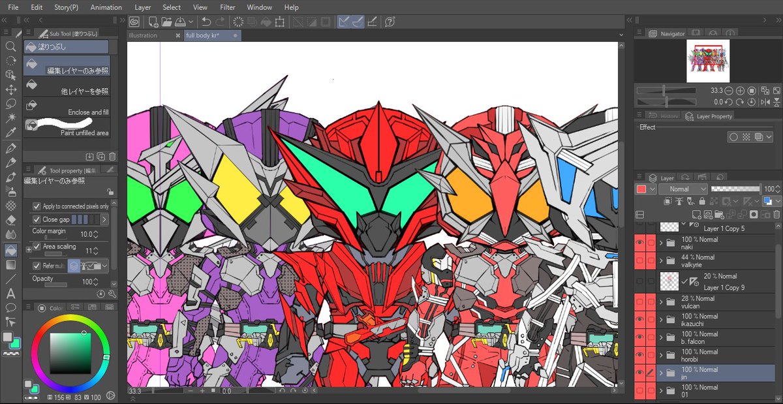Hide the horobi layer folder
This screenshot has width=783, height=404.
point(640,356)
